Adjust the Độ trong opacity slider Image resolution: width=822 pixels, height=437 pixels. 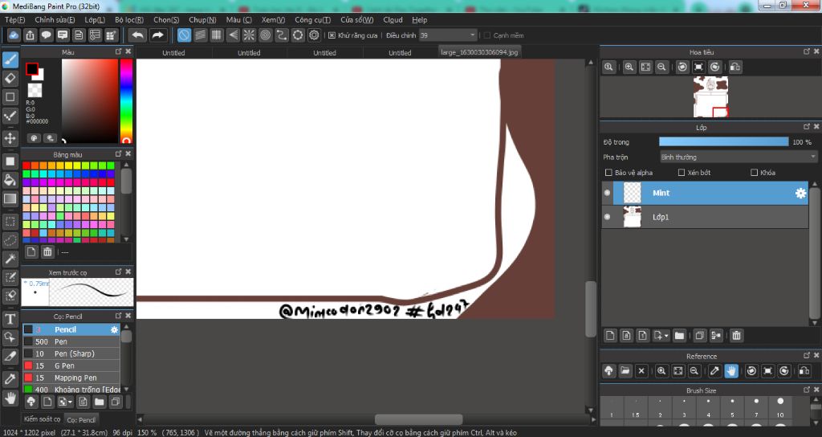(723, 141)
